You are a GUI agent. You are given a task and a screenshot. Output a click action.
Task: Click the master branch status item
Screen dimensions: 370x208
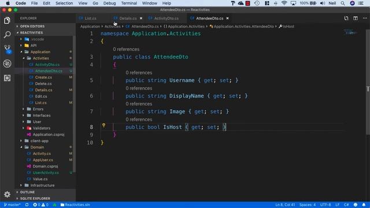coord(12,205)
